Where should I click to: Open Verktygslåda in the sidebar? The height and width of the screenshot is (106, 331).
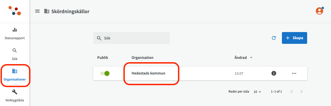pos(15,96)
